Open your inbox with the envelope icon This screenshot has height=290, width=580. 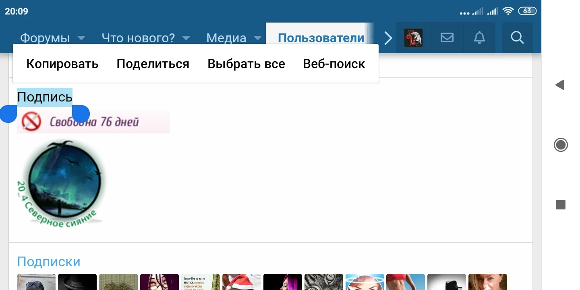(447, 37)
